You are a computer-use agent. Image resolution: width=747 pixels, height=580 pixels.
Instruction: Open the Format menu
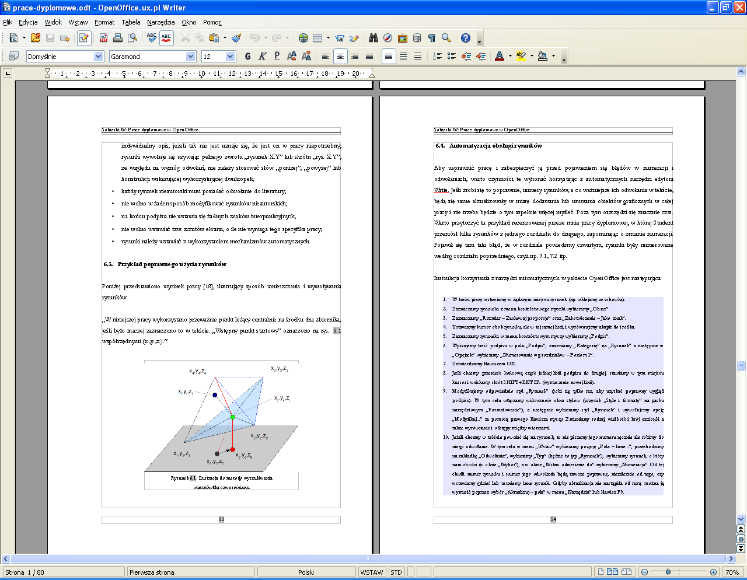point(104,22)
